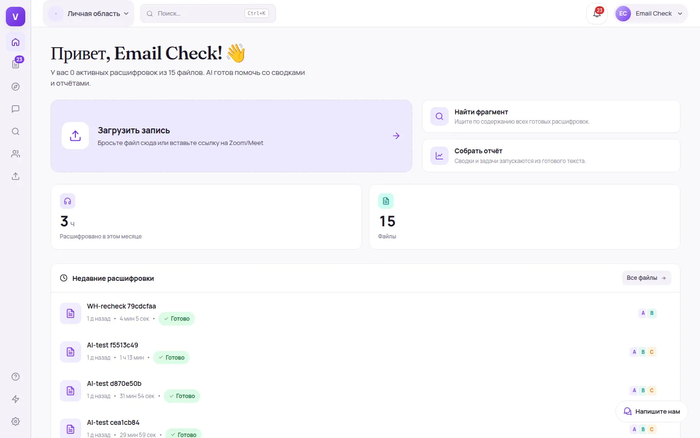The height and width of the screenshot is (438, 700).
Task: Click the '1 ч 13 мин' duration text
Action: point(132,358)
